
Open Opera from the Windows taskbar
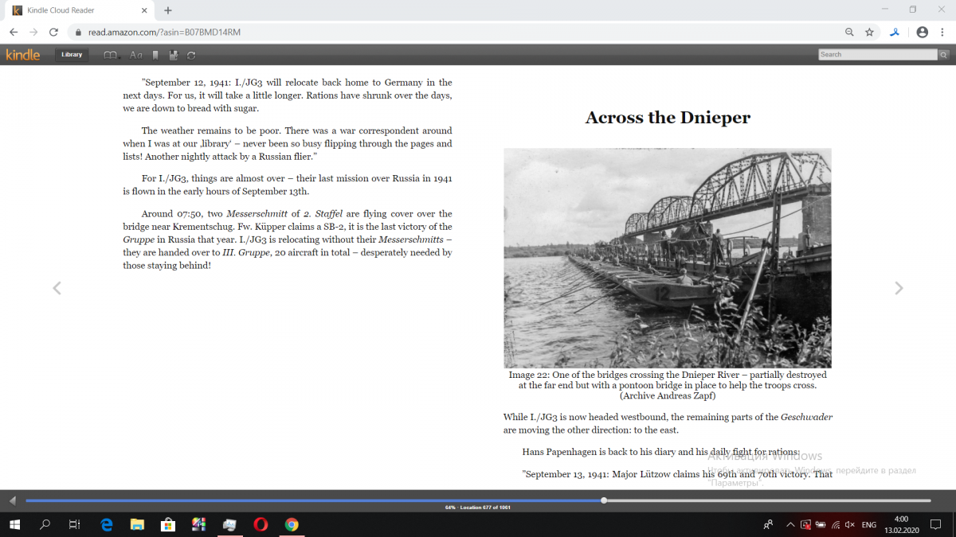261,524
